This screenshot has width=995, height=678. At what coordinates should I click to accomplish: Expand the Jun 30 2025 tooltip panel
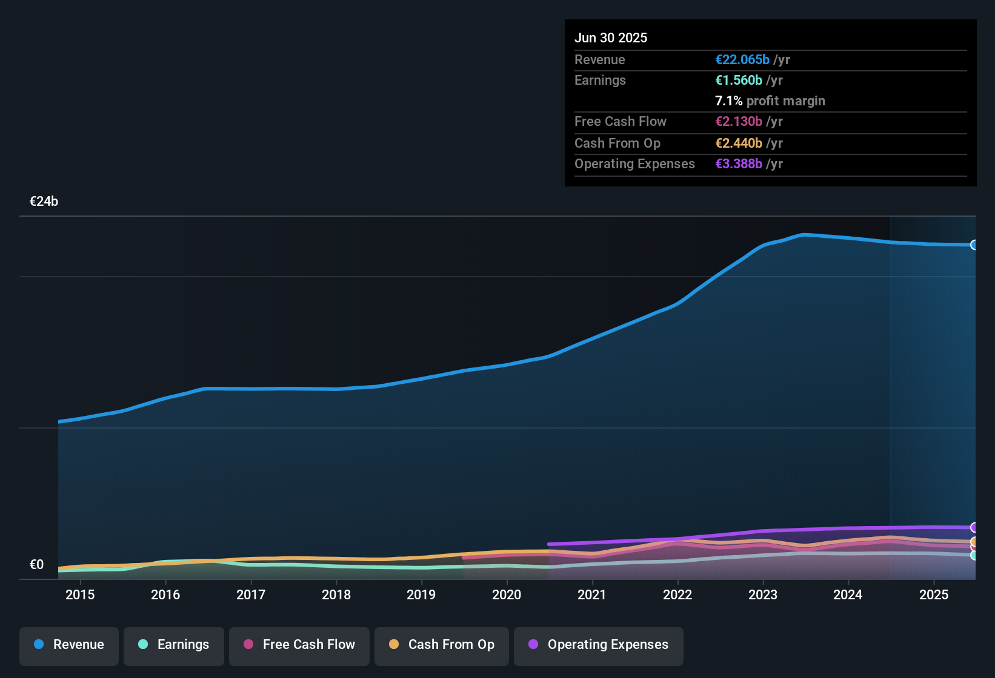point(770,103)
